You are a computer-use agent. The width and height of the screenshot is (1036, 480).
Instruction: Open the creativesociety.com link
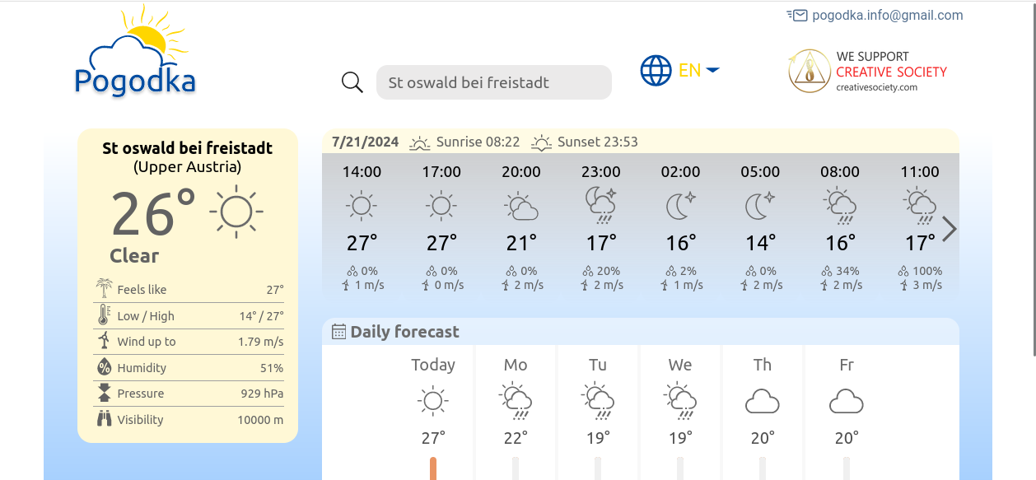(x=876, y=87)
